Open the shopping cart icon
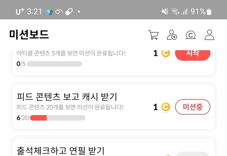This screenshot has width=227, height=156. pos(153,35)
